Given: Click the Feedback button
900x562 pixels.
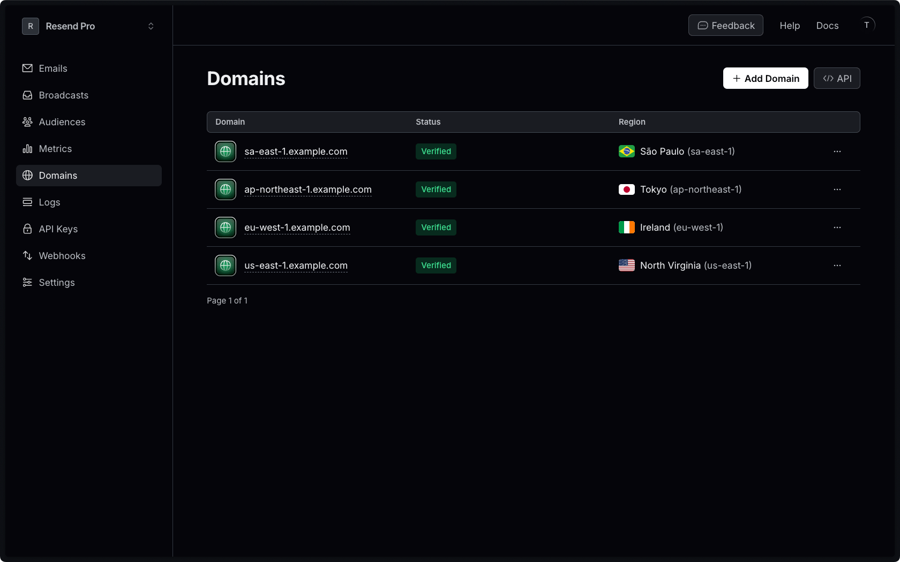Looking at the screenshot, I should tap(726, 25).
